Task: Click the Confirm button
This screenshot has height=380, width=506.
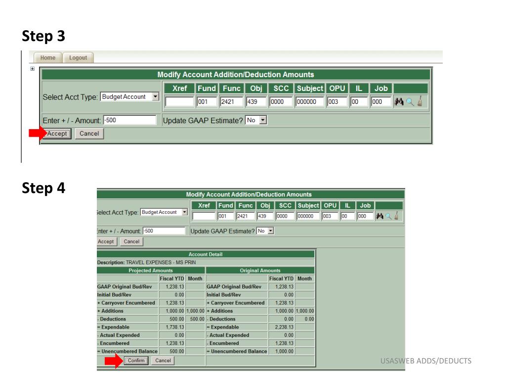Action: (136, 360)
